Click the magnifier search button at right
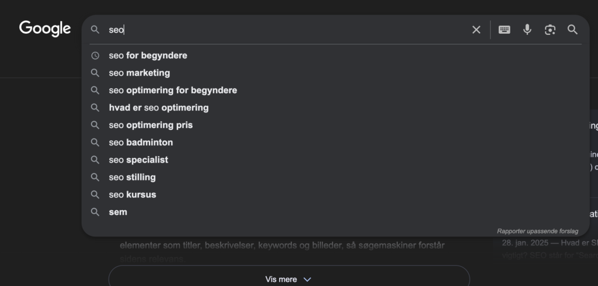The height and width of the screenshot is (286, 598). tap(572, 30)
